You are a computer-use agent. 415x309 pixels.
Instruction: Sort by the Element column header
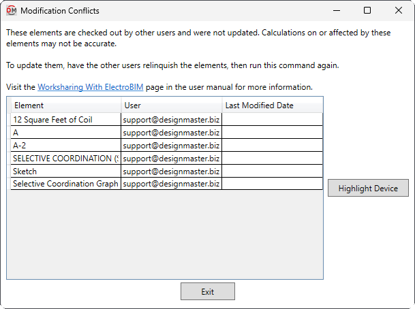66,105
